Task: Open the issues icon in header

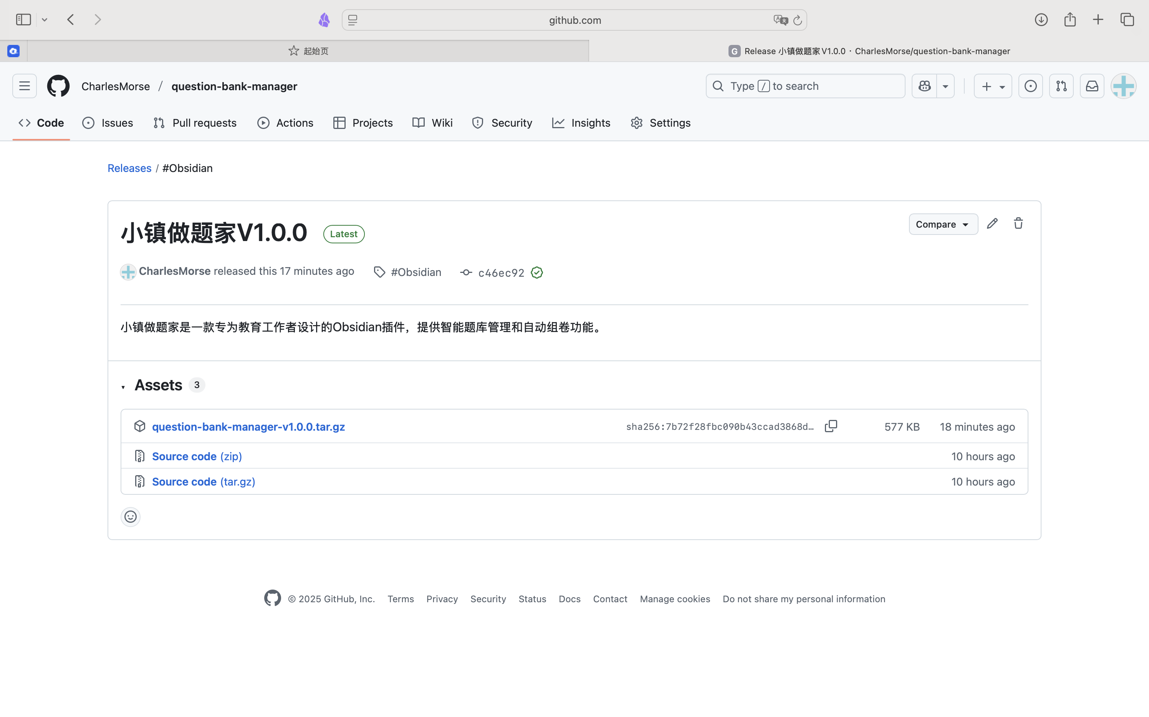Action: click(1030, 86)
